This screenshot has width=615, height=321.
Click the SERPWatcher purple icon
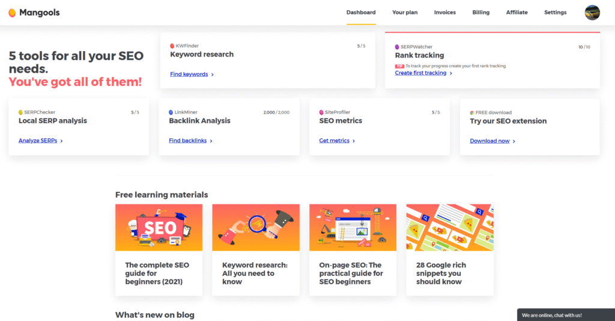tap(397, 47)
